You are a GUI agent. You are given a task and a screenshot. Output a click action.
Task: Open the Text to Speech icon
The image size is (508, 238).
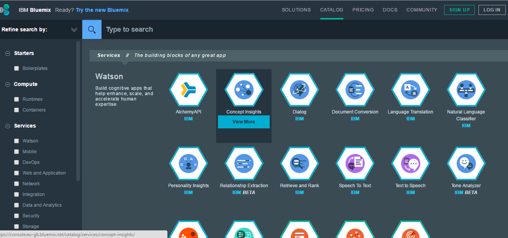click(x=411, y=164)
